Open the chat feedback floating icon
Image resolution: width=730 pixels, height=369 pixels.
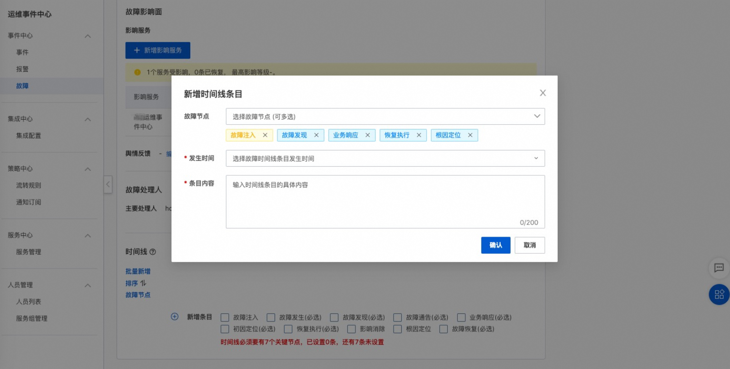coord(719,268)
